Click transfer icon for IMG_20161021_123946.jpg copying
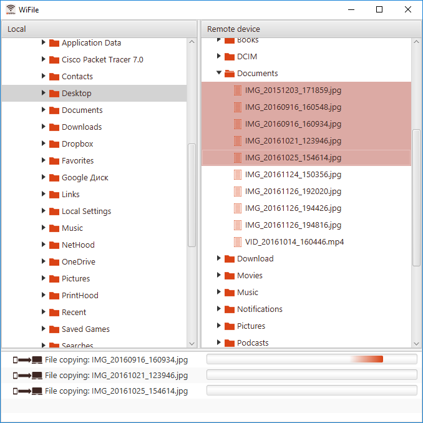Image resolution: width=423 pixels, height=423 pixels. (27, 376)
